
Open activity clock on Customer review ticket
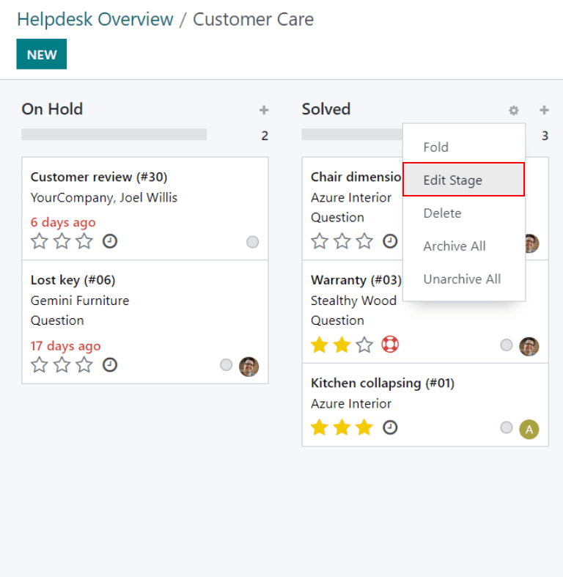coord(110,241)
